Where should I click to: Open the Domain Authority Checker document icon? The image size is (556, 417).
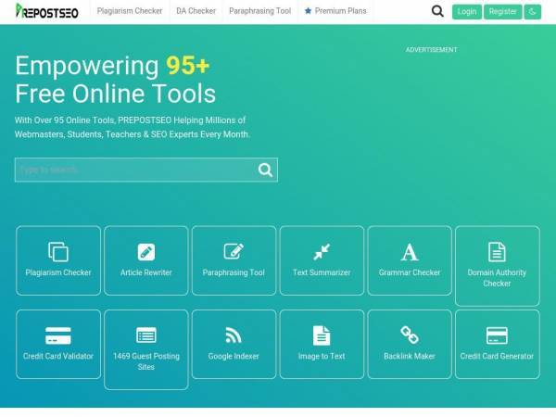[x=497, y=252]
